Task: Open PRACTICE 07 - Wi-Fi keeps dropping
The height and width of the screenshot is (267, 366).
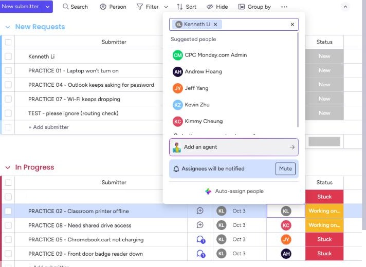Action: 74,99
